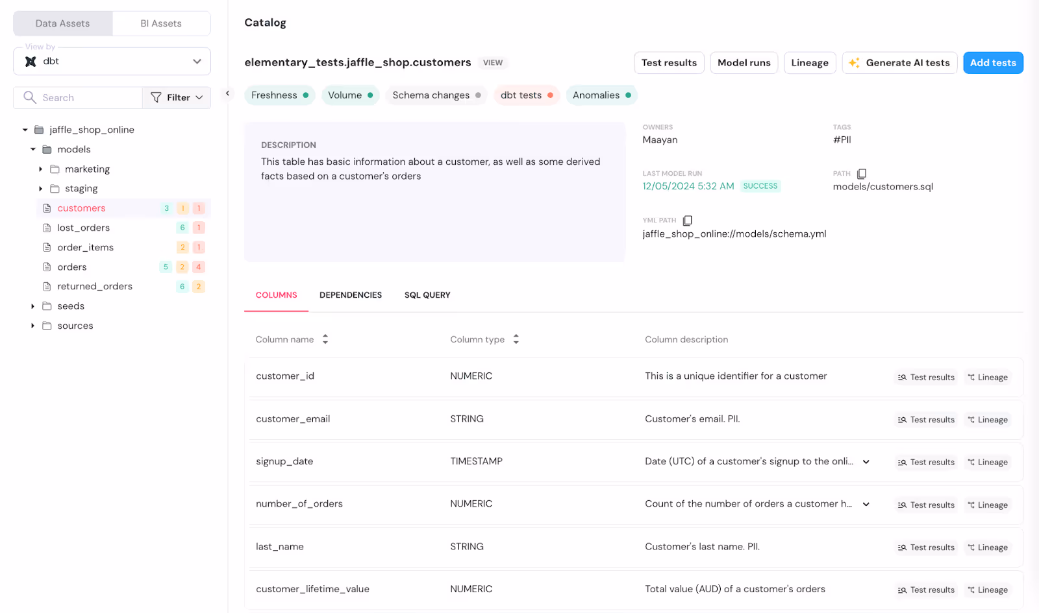Toggle the dbt tests status chip

click(x=526, y=95)
